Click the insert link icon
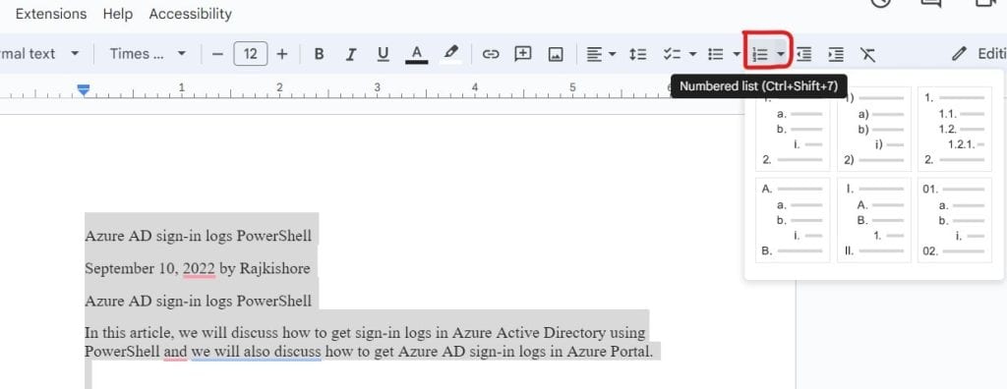Screen dimensions: 1007x389 [491, 55]
